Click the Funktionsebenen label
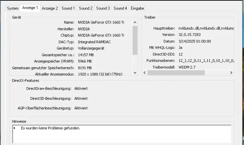Image resolution: width=244 pixels, height=145 pixels. pos(161,61)
